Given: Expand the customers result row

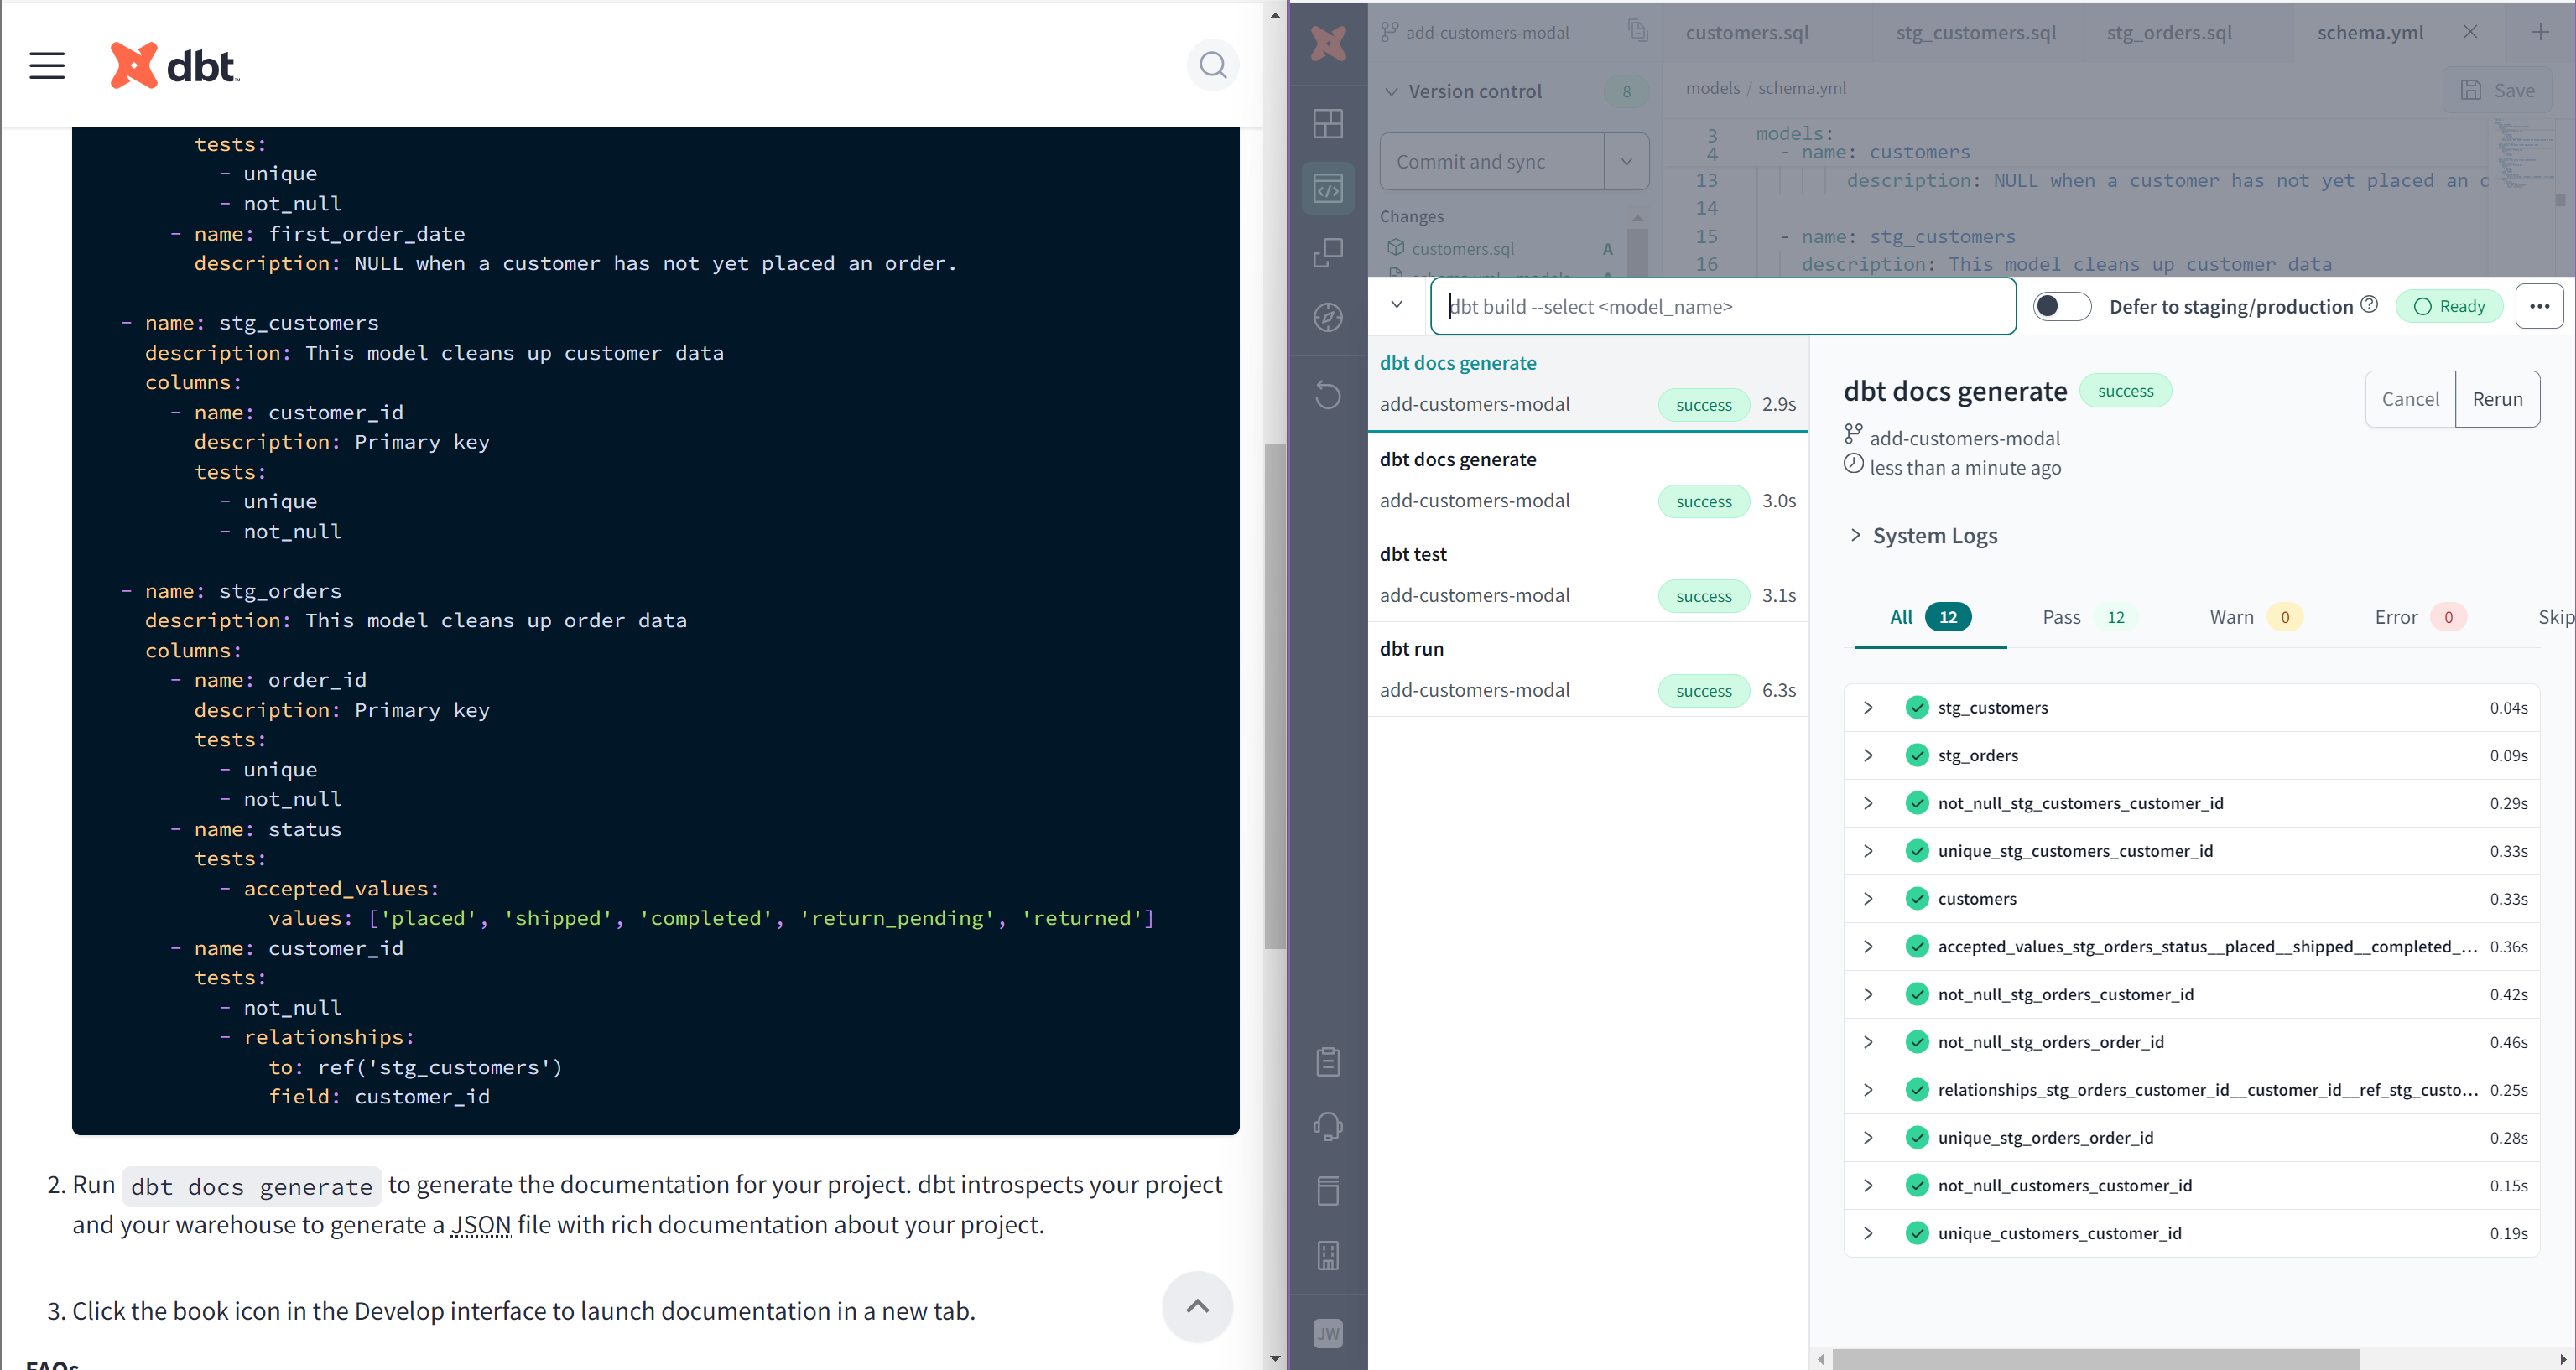Looking at the screenshot, I should 1867,898.
